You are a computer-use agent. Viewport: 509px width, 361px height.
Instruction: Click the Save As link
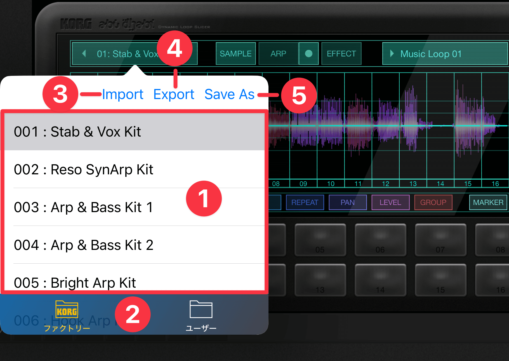(229, 94)
